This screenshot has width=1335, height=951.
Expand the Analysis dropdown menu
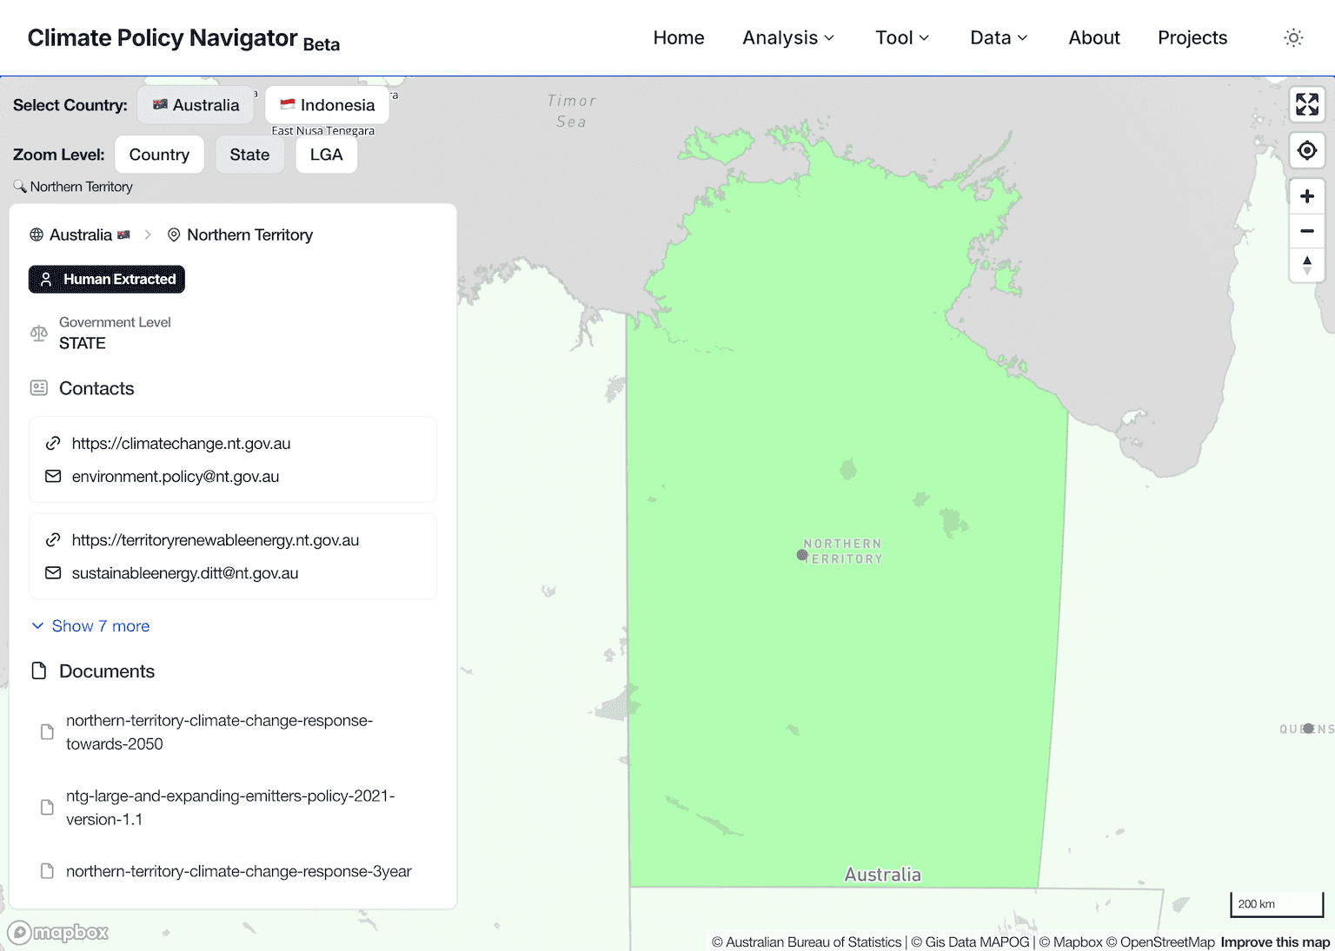click(787, 38)
